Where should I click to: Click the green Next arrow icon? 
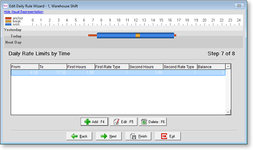104,136
